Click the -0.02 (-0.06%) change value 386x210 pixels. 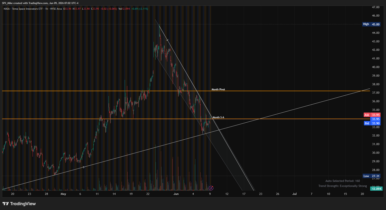click(x=109, y=8)
